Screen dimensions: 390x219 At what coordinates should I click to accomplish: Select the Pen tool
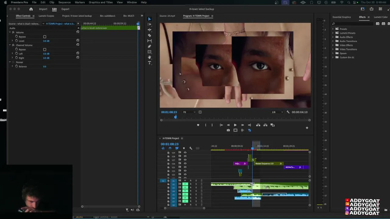pyautogui.click(x=149, y=46)
